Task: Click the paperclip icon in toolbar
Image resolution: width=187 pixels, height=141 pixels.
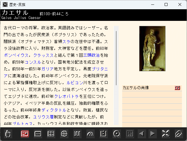Action: click(178, 134)
